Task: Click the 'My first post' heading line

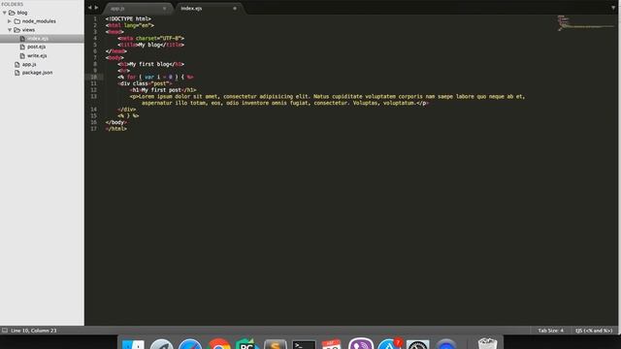Action: pyautogui.click(x=163, y=90)
